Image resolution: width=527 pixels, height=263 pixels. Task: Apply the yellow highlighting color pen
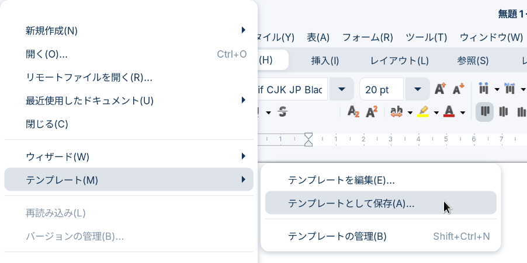(x=423, y=112)
